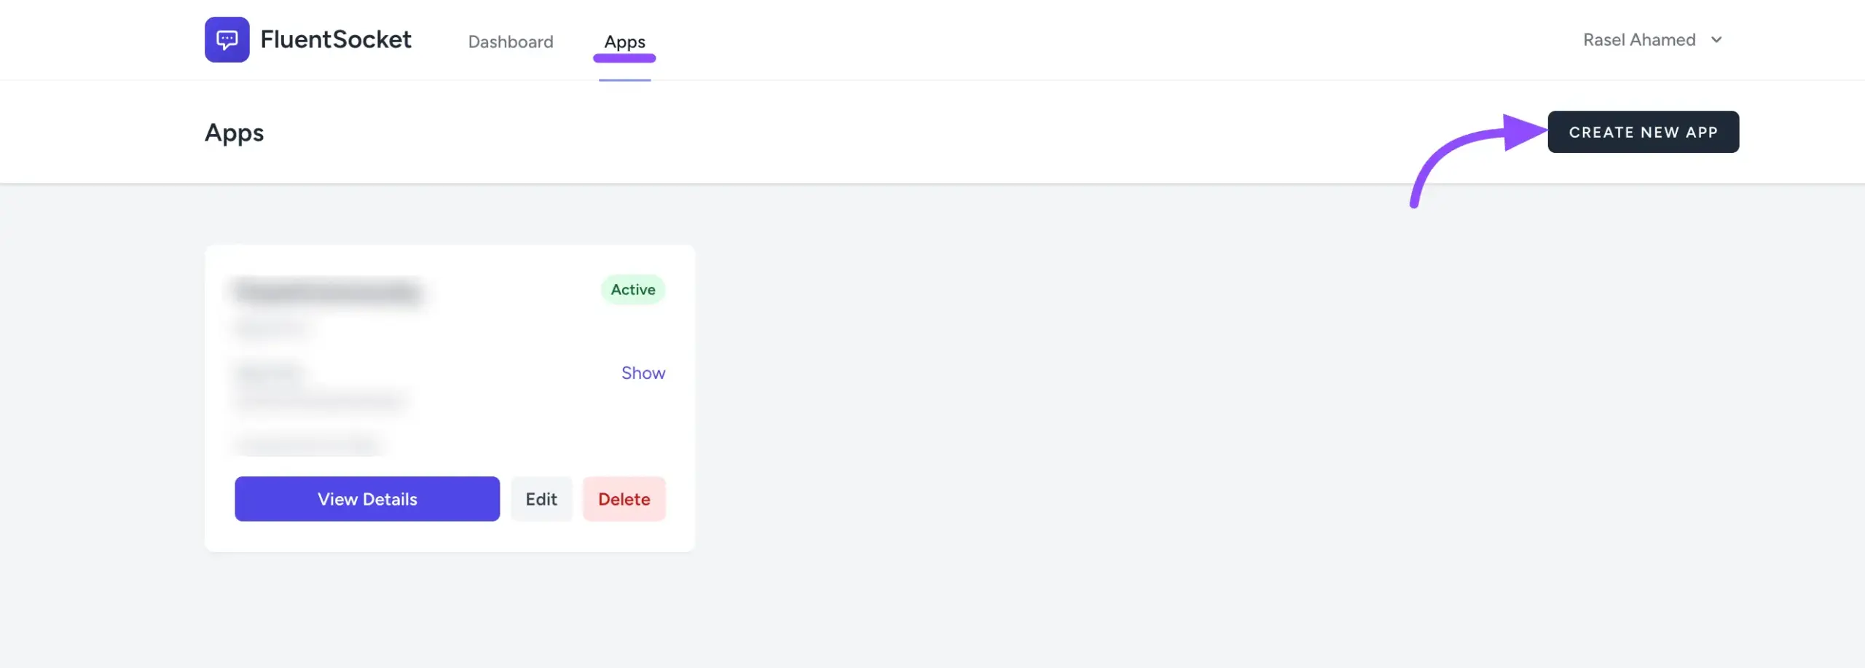Edit the app
This screenshot has height=668, width=1865.
(x=541, y=499)
